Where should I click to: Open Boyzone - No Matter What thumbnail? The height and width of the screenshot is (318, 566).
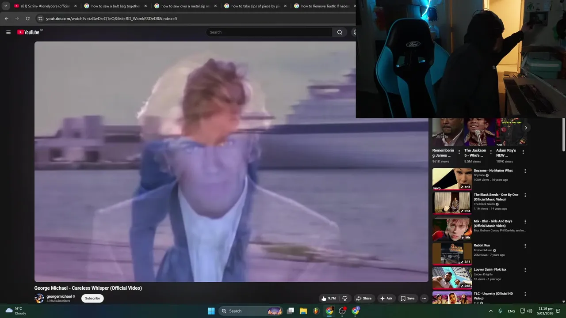[x=452, y=179]
